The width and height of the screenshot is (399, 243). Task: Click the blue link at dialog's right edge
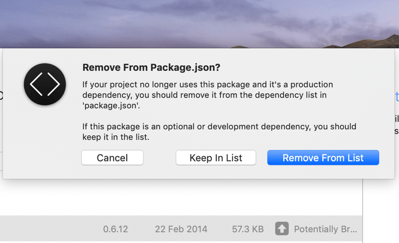[x=397, y=96]
